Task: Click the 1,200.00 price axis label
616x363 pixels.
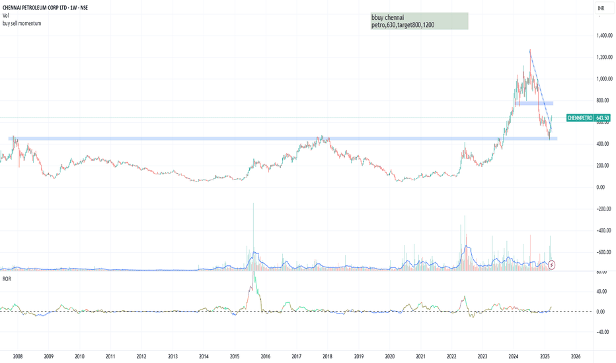Action: [604, 57]
